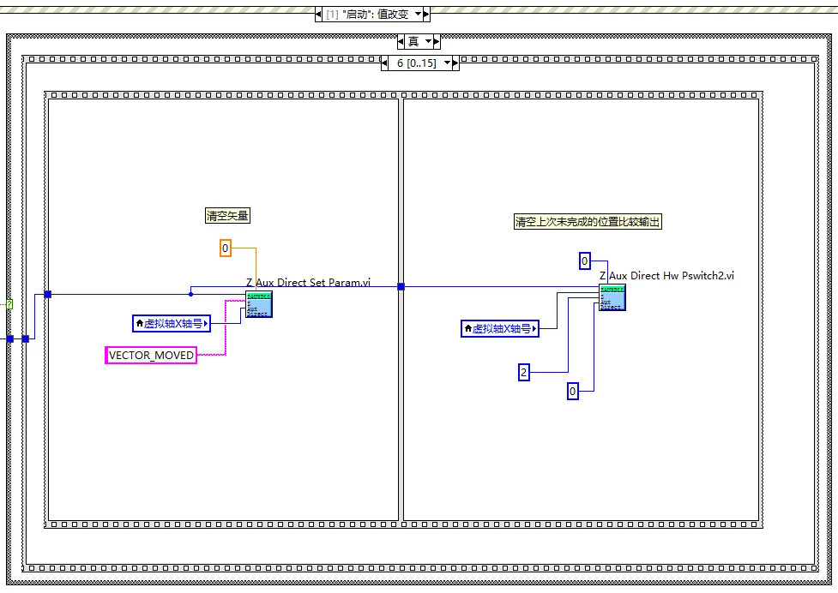Go to previous event case arrow
This screenshot has height=593, width=838.
tap(318, 14)
